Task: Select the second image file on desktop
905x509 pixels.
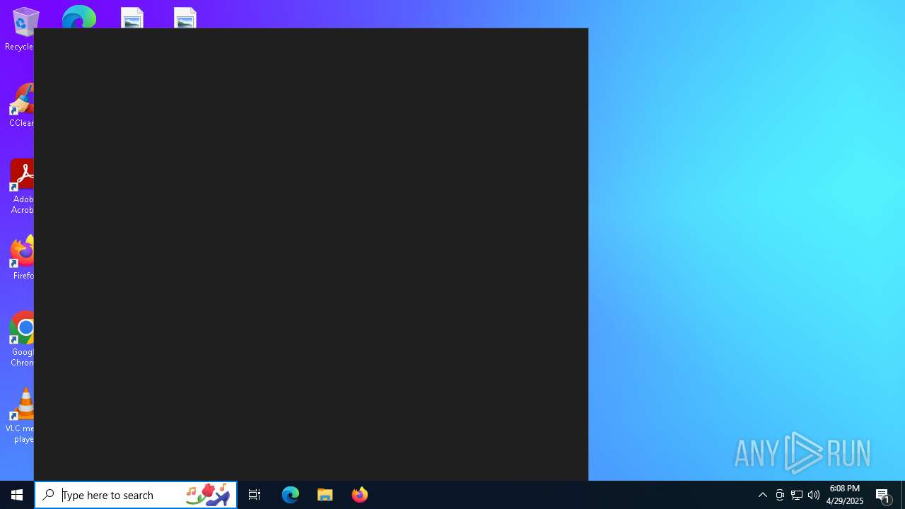Action: [x=185, y=18]
